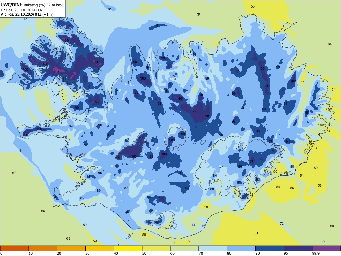The width and height of the screenshot is (341, 256).
Task: Pick the medium blue 80–90 legend band
Action: click(x=241, y=248)
